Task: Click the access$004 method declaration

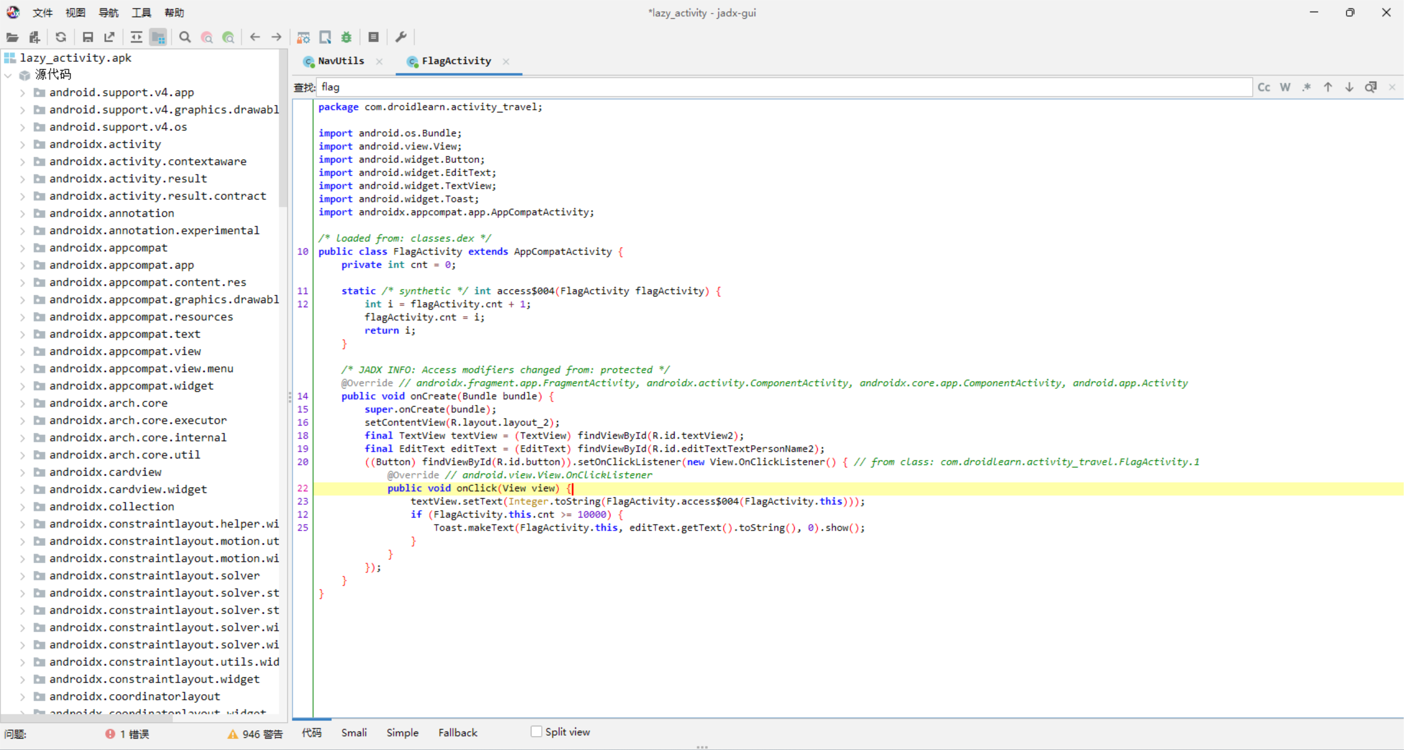Action: tap(525, 291)
